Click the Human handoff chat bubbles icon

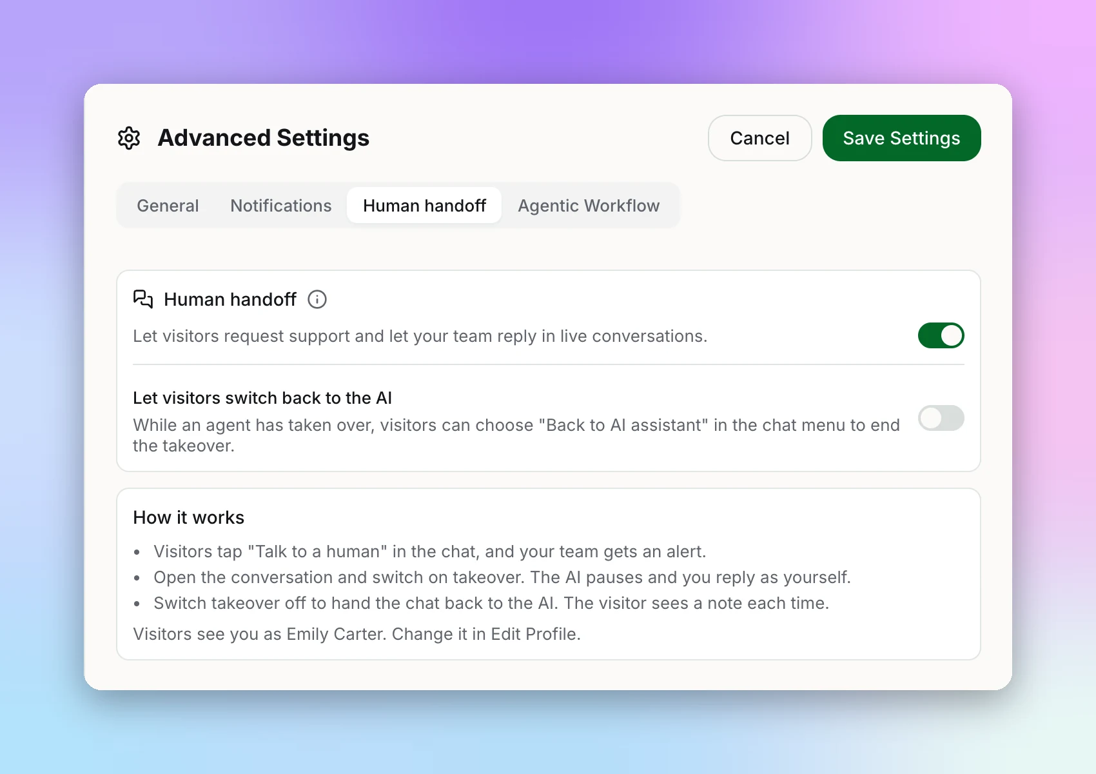(143, 299)
